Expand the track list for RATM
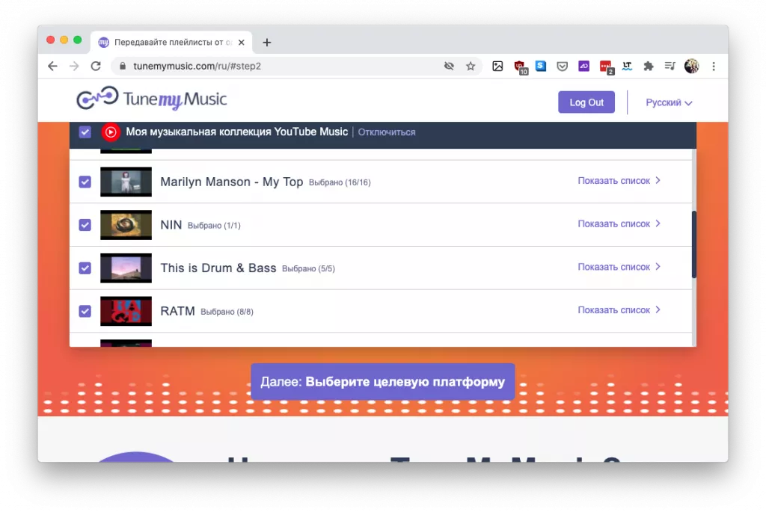The height and width of the screenshot is (512, 766). 619,310
